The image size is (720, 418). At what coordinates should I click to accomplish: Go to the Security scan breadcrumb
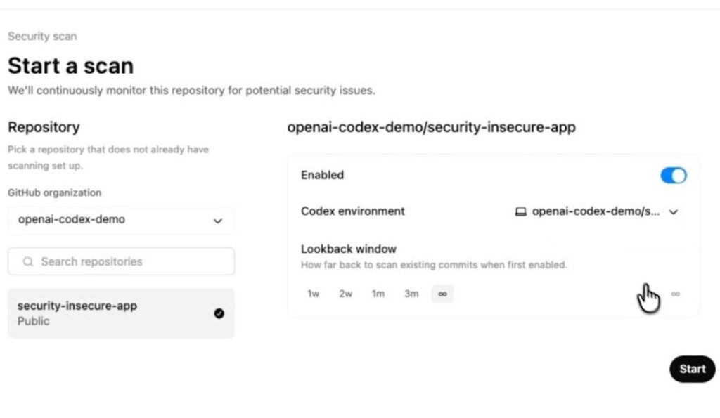[x=42, y=36]
